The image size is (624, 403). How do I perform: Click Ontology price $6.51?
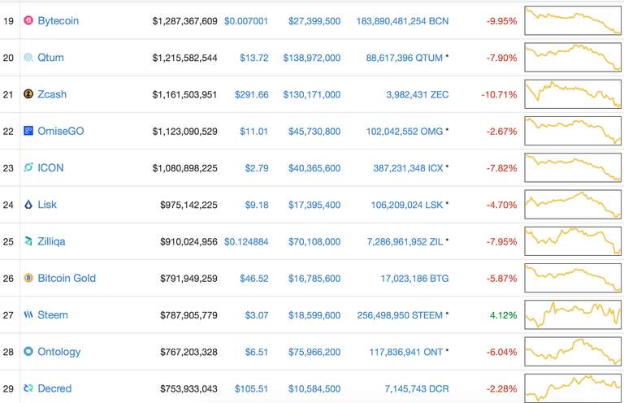tap(257, 352)
